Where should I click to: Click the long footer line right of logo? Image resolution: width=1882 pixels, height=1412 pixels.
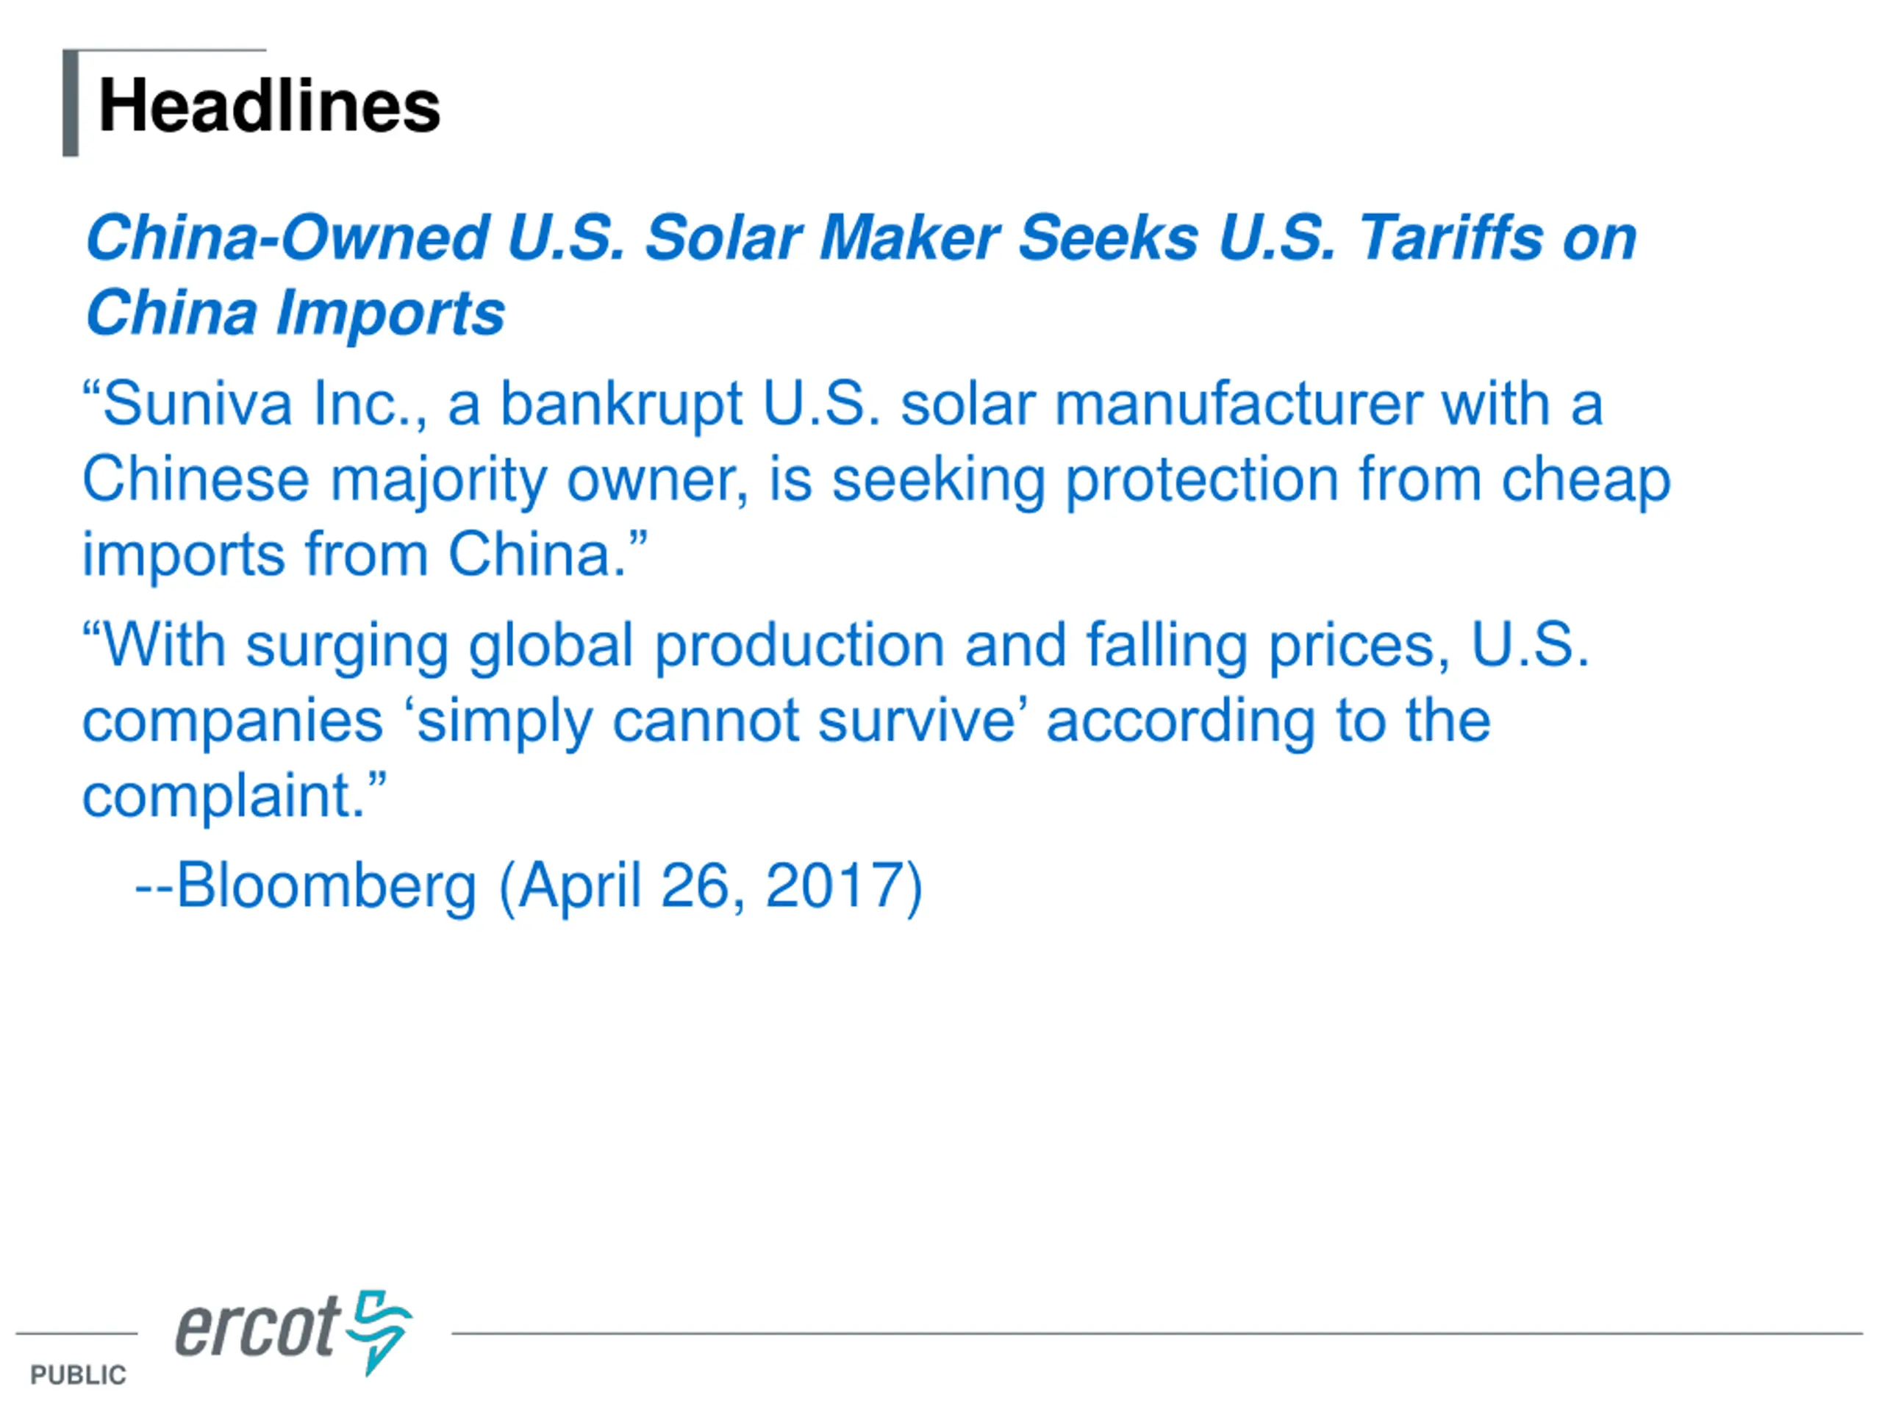coord(1157,1334)
